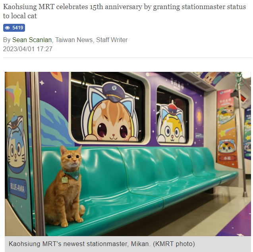
Task: Click the eye icon in view counter
Action: point(8,28)
